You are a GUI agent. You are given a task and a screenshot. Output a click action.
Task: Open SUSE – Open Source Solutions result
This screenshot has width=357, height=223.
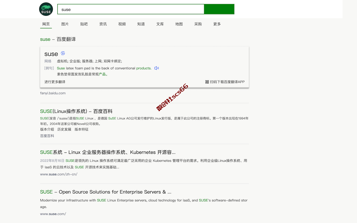coord(106,192)
